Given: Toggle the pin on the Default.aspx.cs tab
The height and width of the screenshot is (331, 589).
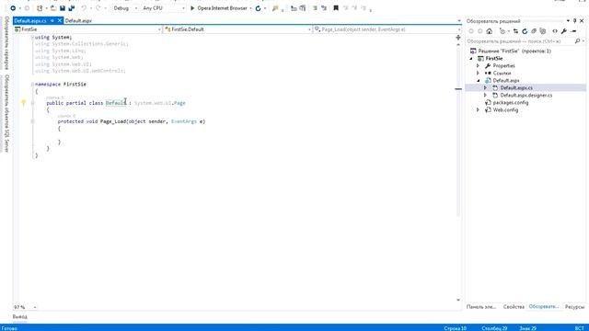Looking at the screenshot, I should click(52, 20).
